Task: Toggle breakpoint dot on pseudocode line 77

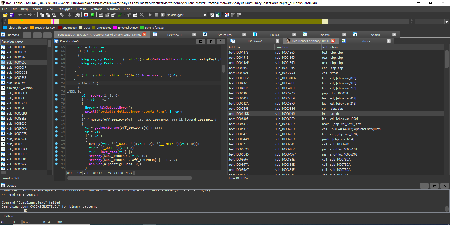Action: (x=56, y=95)
